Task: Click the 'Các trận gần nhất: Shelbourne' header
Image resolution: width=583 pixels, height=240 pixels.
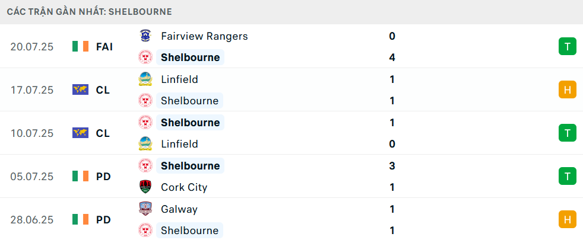Action: click(x=89, y=11)
